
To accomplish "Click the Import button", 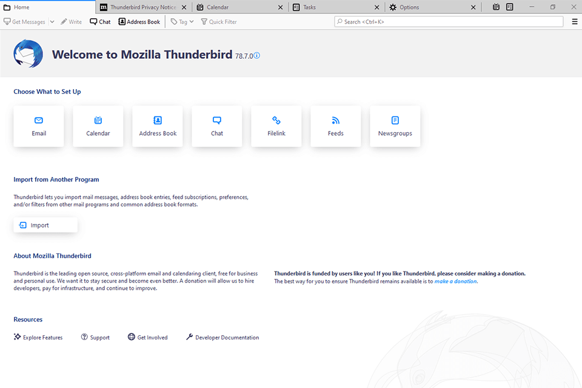I will 45,225.
